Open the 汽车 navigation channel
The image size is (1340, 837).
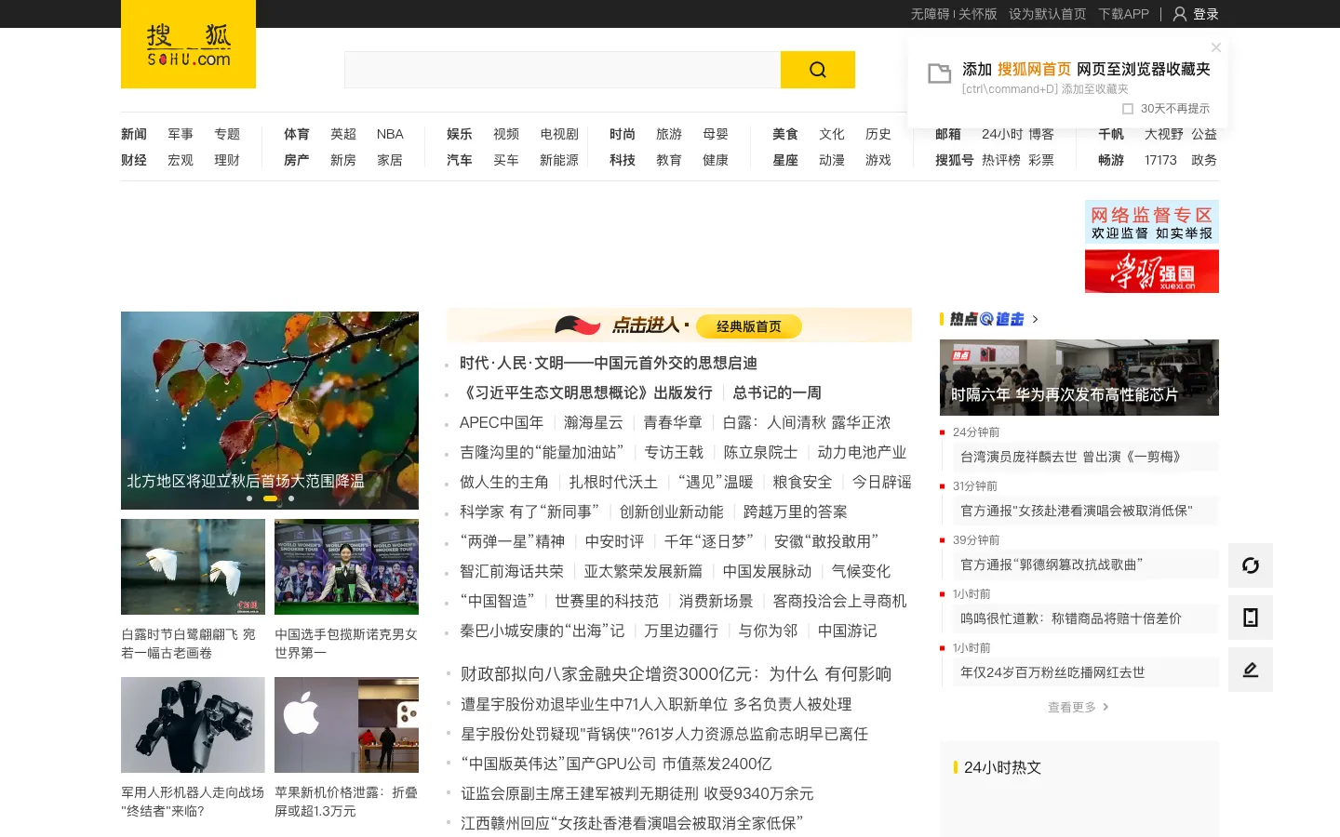[460, 160]
